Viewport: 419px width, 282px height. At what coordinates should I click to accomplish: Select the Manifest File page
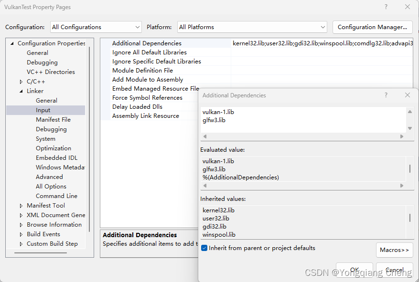tap(54, 119)
